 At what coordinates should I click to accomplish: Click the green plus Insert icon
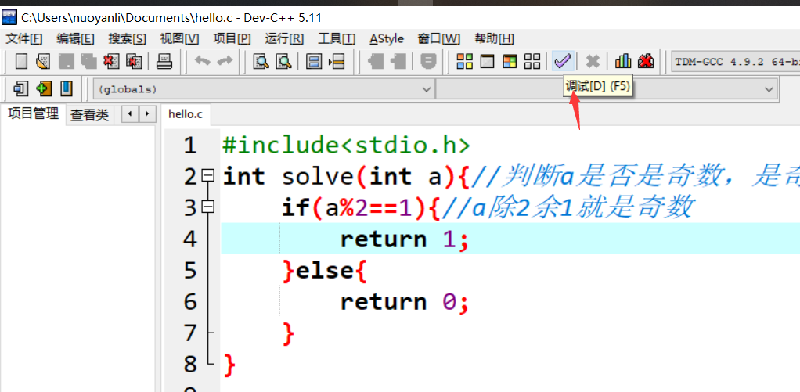[x=44, y=88]
